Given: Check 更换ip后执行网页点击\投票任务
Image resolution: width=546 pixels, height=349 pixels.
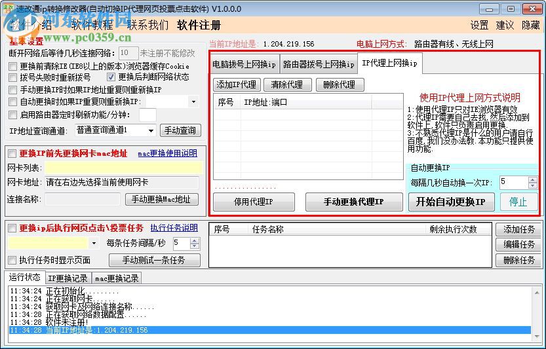Looking at the screenshot, I should tap(12, 229).
